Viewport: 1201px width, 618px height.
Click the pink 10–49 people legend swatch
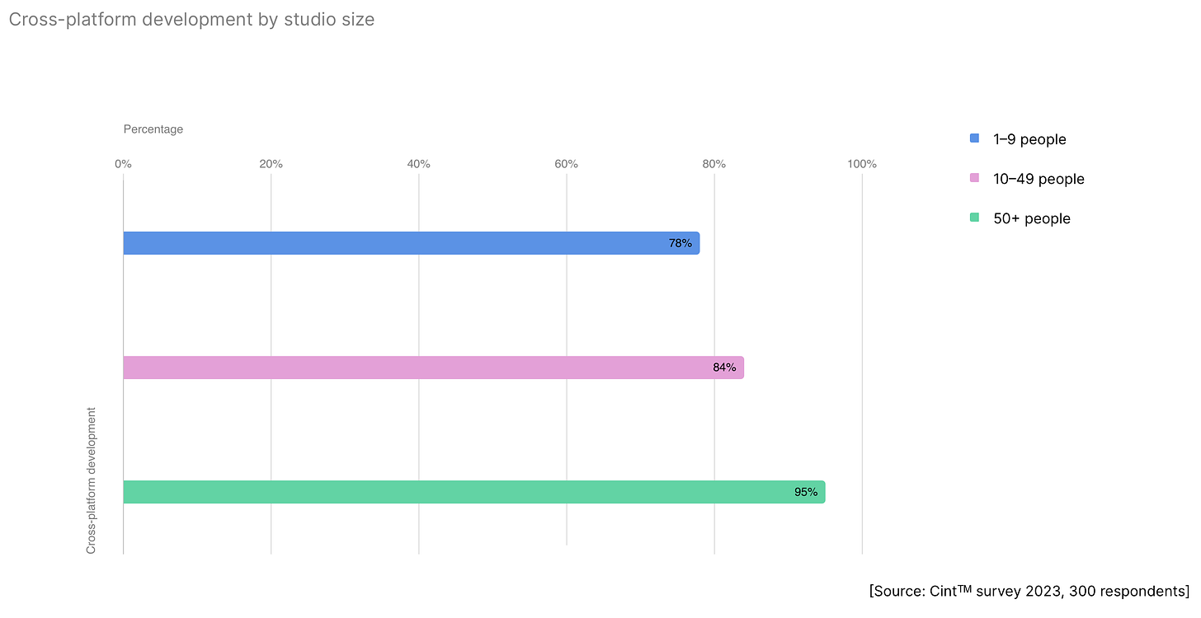click(x=974, y=179)
